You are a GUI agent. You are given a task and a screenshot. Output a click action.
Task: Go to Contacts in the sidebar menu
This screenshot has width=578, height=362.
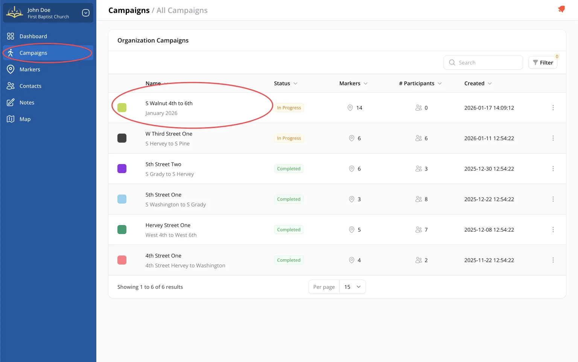point(30,86)
